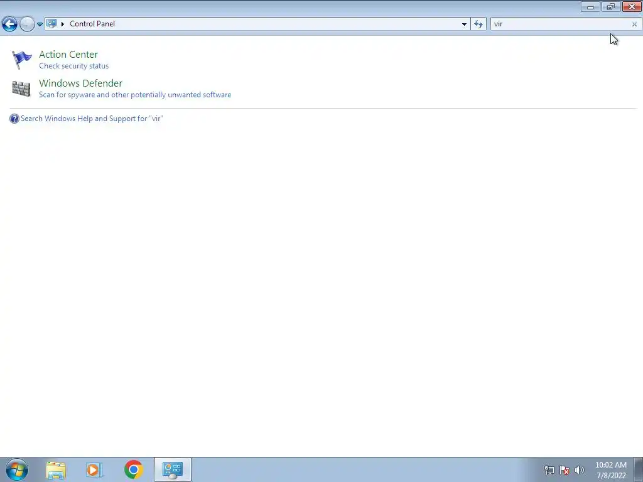Go back with the Back arrow button
Image resolution: width=643 pixels, height=482 pixels.
coord(10,24)
